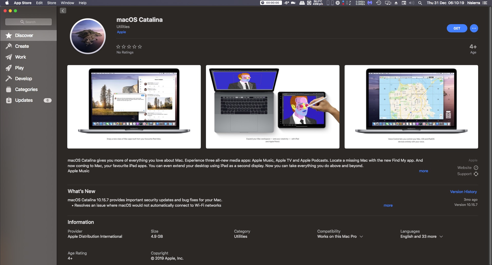
Task: Click the 4+ Age rating badge
Action: coord(473,49)
